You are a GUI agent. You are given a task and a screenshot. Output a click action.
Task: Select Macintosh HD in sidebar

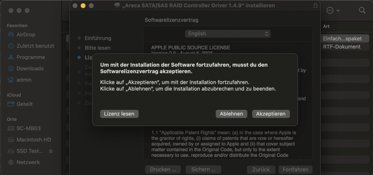pos(34,139)
